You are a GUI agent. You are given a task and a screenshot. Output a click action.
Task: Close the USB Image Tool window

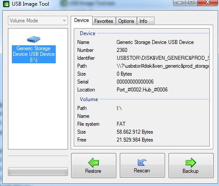pyautogui.click(x=208, y=3)
